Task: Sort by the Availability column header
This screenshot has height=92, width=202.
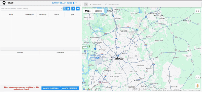Action: click(42, 15)
